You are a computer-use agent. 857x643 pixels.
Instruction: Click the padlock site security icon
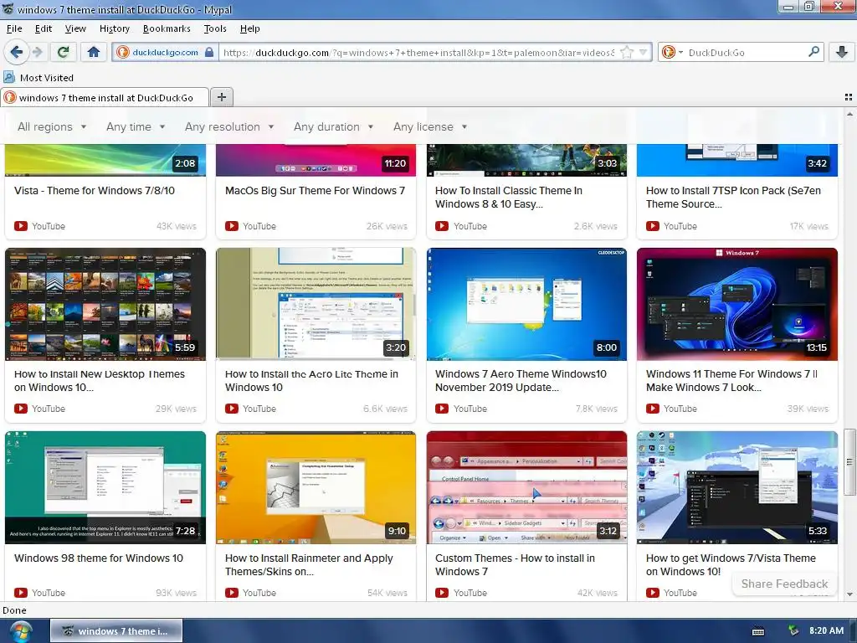[208, 53]
